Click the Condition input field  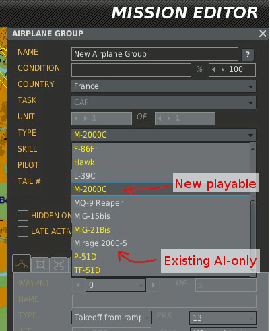pos(131,70)
